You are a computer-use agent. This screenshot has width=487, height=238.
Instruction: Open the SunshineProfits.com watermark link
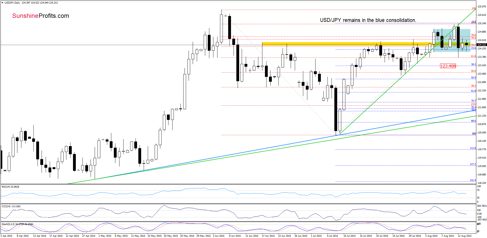[41, 16]
